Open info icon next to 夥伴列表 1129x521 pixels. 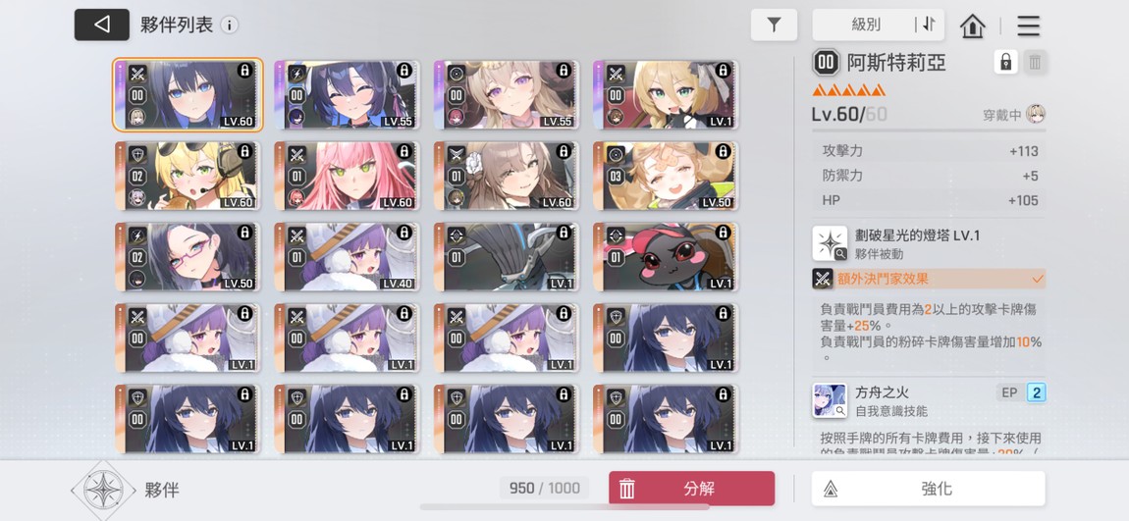pyautogui.click(x=229, y=26)
